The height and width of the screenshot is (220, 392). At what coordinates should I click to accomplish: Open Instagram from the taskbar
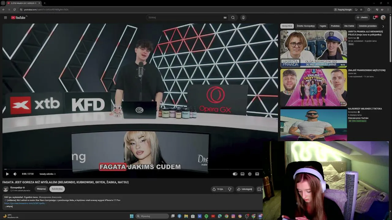tap(233, 216)
